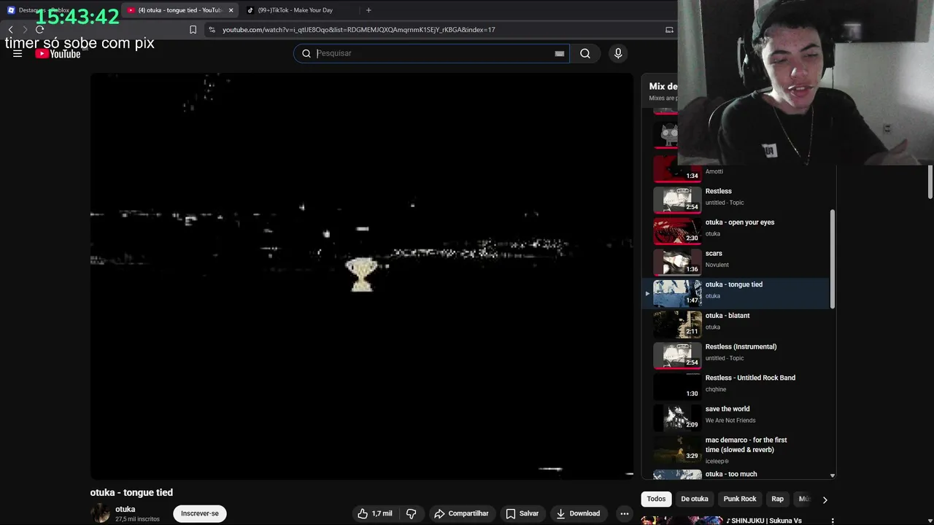Start voice search with microphone icon
934x525 pixels.
[618, 53]
